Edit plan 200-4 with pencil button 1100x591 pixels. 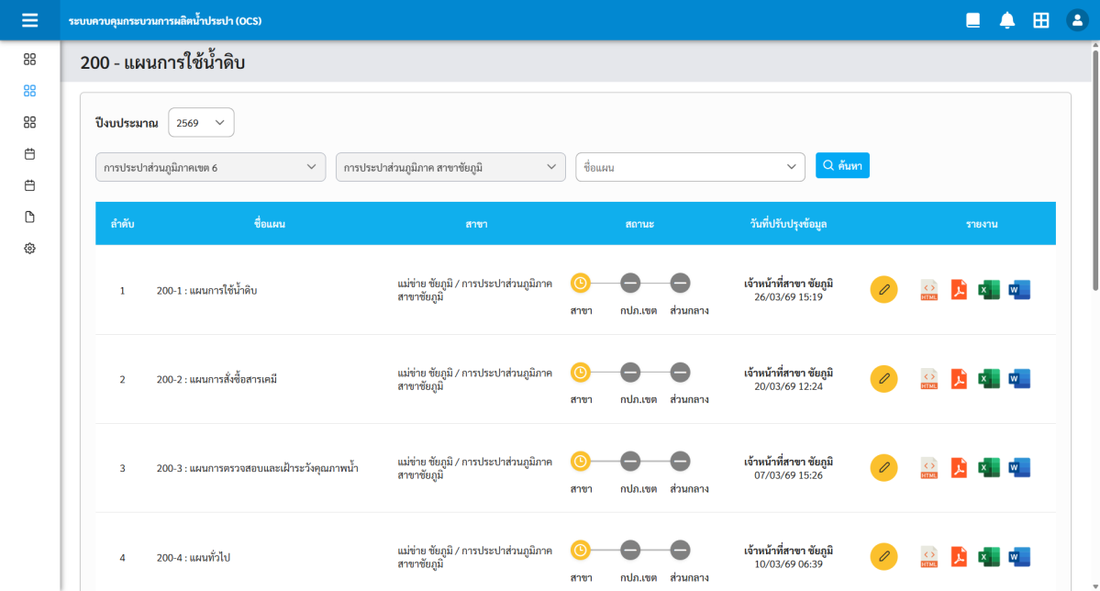[x=883, y=557]
